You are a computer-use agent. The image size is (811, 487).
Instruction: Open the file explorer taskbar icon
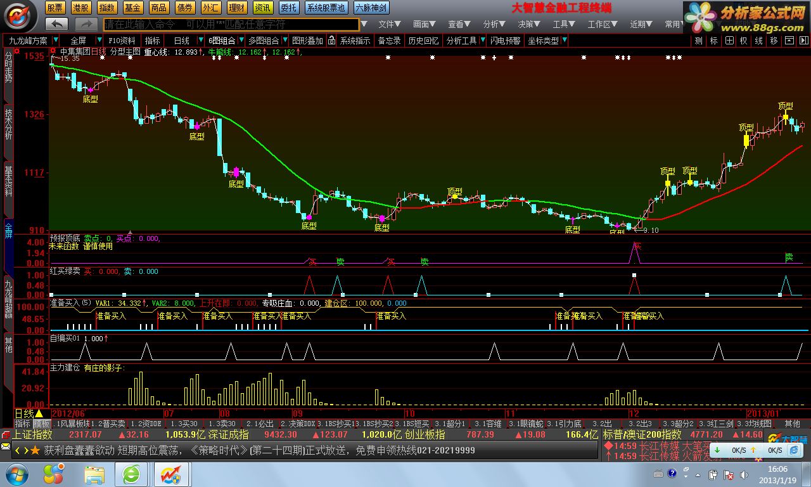(x=94, y=474)
